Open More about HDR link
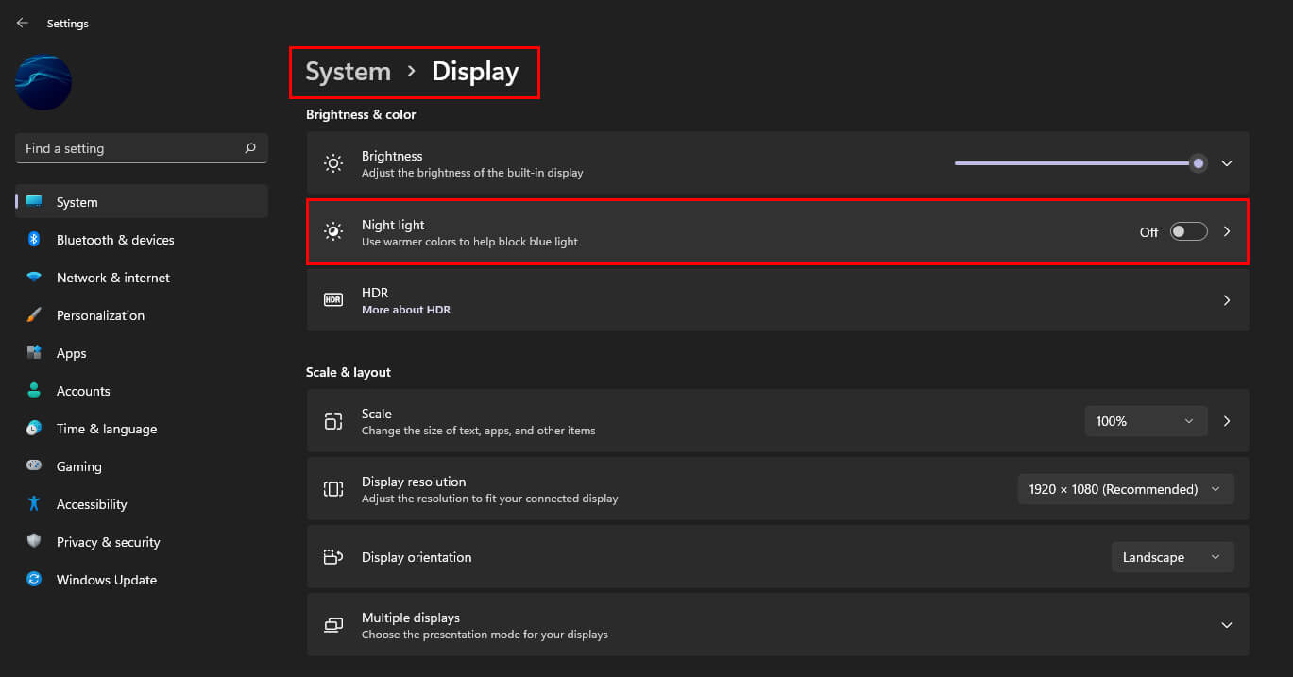The width and height of the screenshot is (1293, 677). tap(406, 310)
